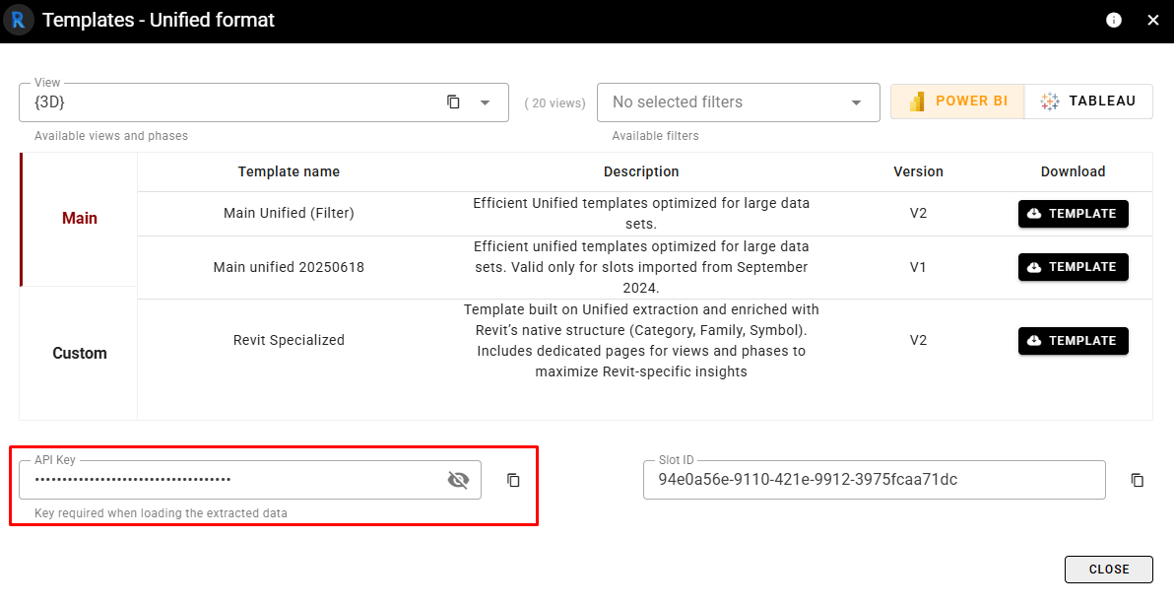The height and width of the screenshot is (606, 1174).
Task: Click the Revit Specialized template name
Action: click(x=289, y=340)
